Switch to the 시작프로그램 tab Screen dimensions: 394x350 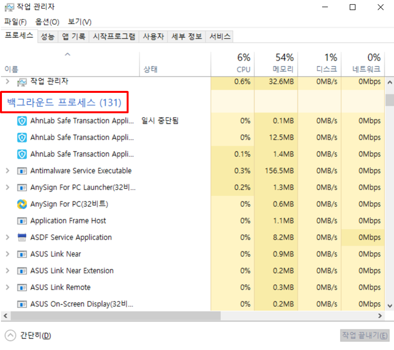point(114,37)
